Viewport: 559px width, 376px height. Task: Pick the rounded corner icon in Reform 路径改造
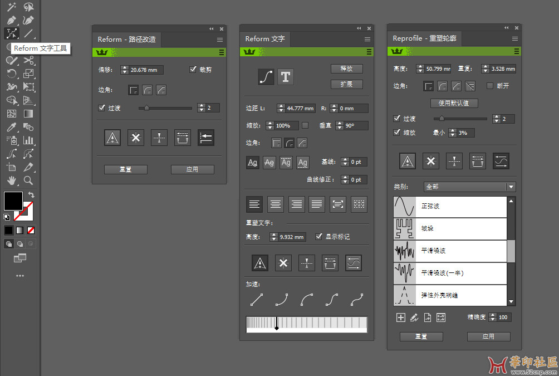[147, 90]
